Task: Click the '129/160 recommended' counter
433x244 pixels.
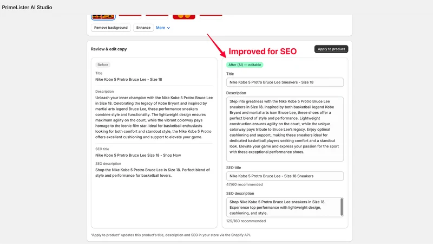Action: [x=246, y=221]
